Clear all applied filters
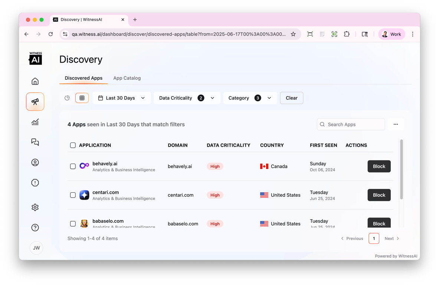Screen dimensions: 439x285 pos(291,98)
